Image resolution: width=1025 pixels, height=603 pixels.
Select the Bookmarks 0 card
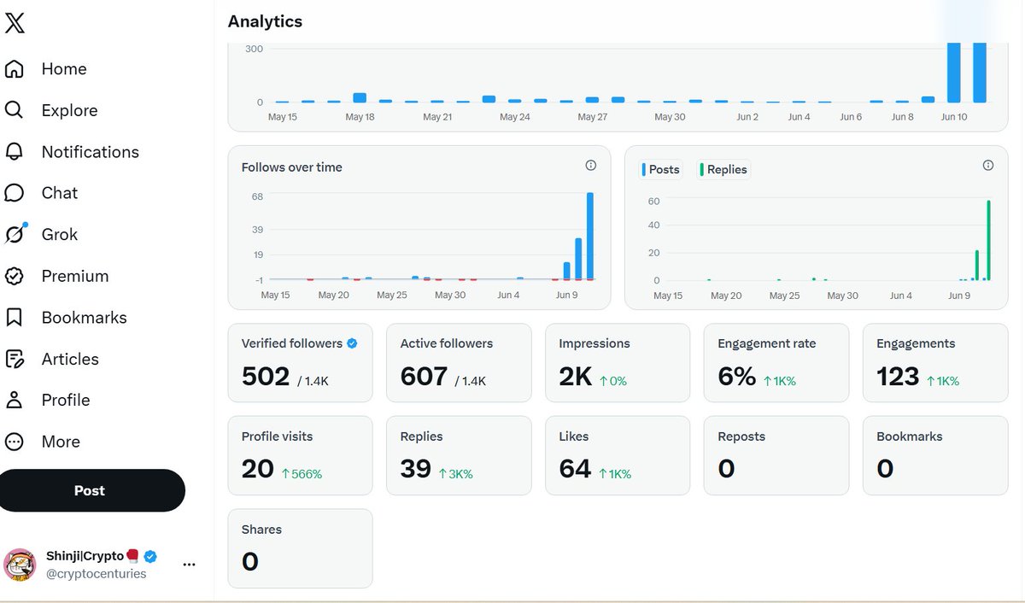click(935, 455)
